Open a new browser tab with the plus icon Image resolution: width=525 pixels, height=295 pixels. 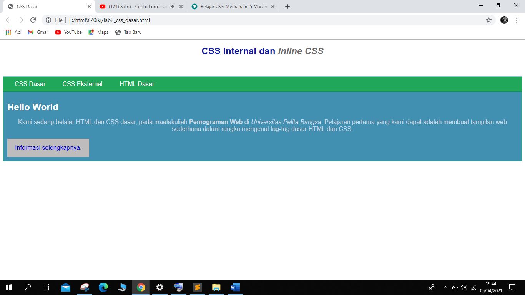[287, 6]
